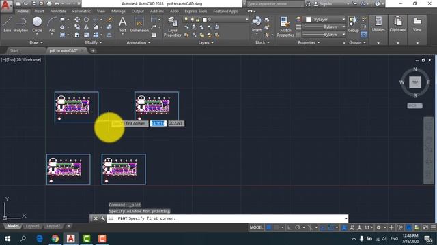Click the Plot printer icon in quick access toolbar

(49, 4)
